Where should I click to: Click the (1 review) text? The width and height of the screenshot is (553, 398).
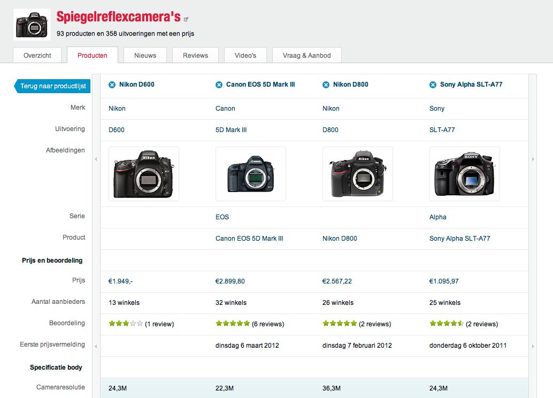[x=159, y=324]
